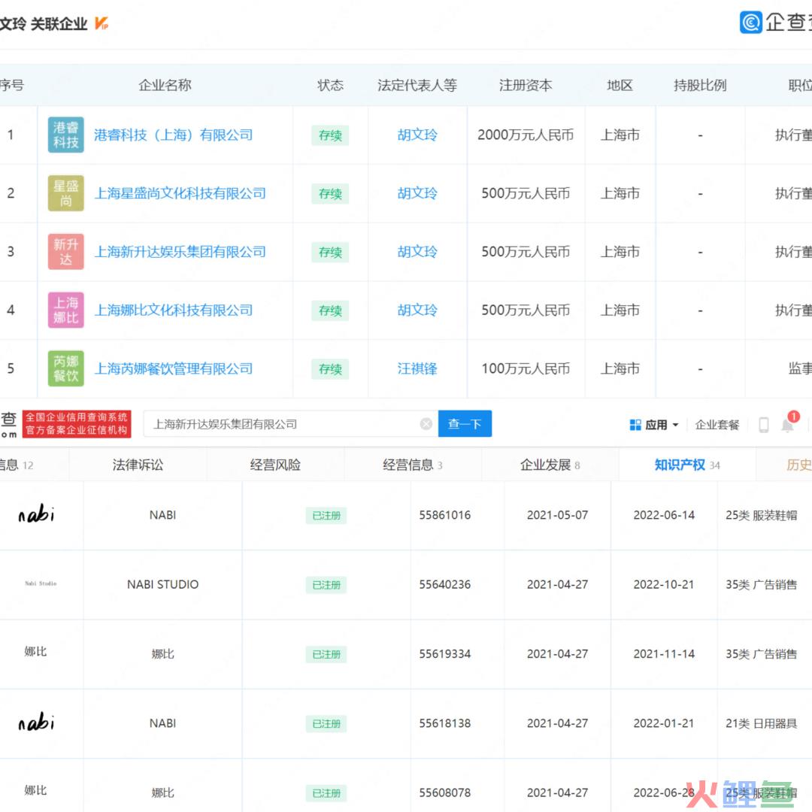Open 港睿科技（上海）有限公司 company link
Image resolution: width=812 pixels, height=812 pixels.
174,135
